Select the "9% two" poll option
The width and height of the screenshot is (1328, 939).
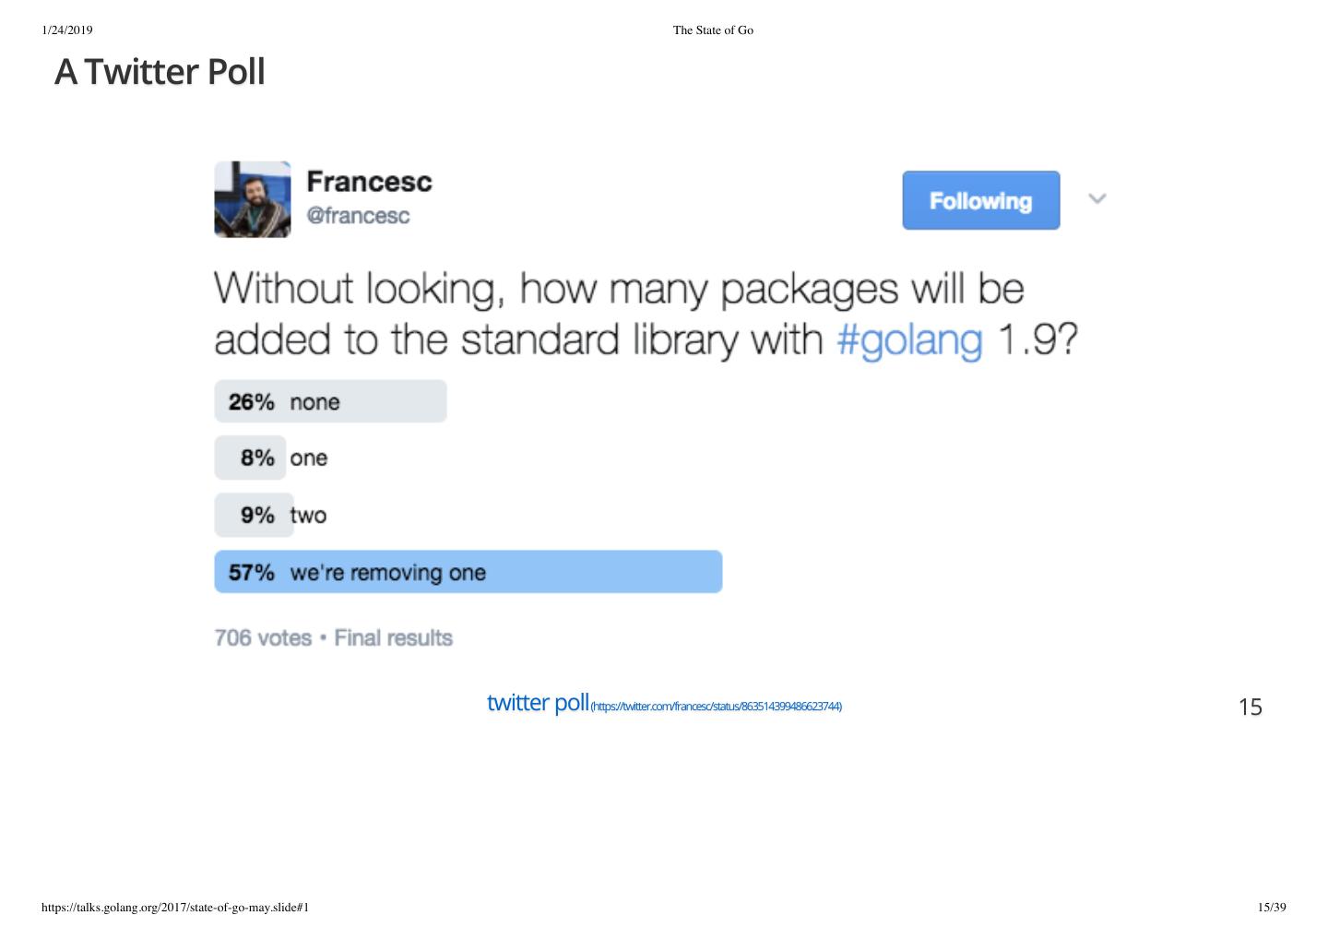tap(271, 515)
